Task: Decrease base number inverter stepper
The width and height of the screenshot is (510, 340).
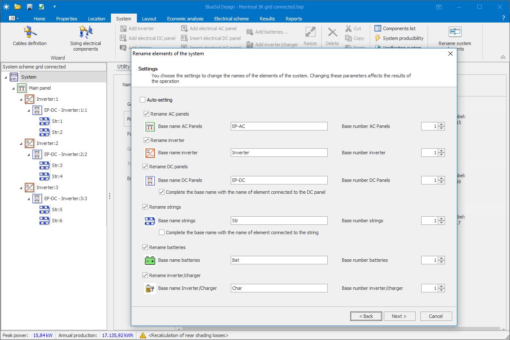Action: 442,155
